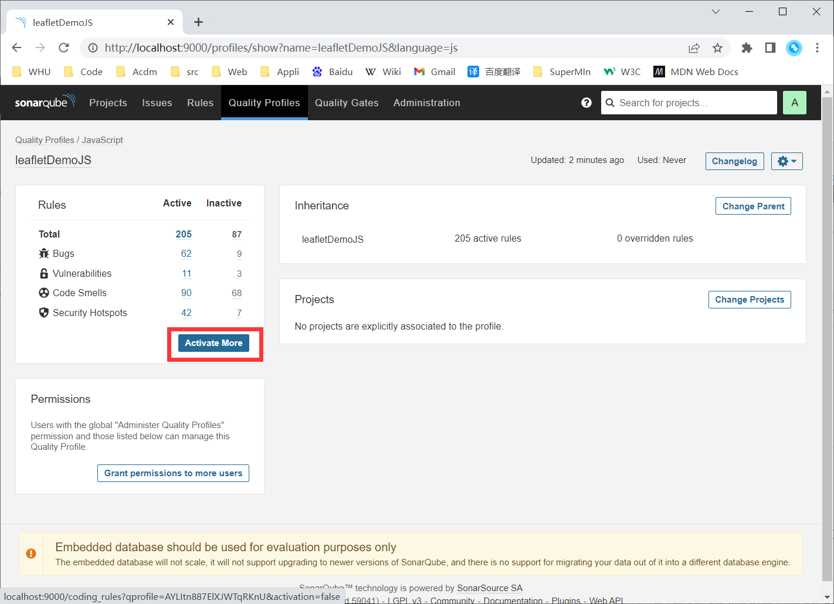
Task: Select the Quality Profiles menu
Action: coord(265,103)
